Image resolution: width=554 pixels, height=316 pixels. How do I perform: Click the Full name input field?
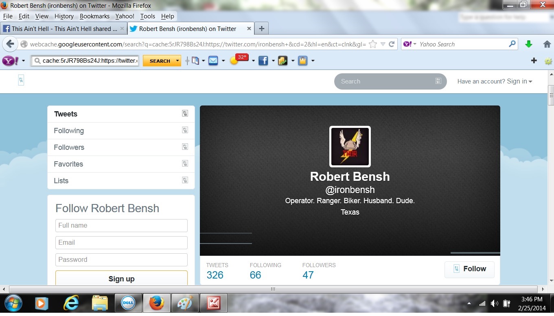tap(121, 226)
